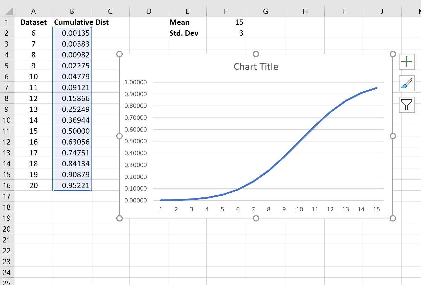Click the 1.00000 vertical axis label

click(x=136, y=82)
